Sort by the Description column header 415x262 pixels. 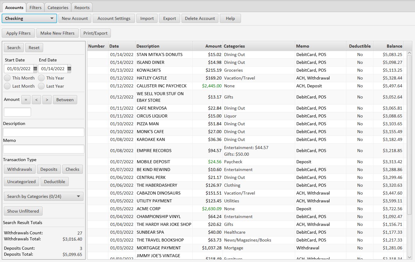tap(164, 46)
